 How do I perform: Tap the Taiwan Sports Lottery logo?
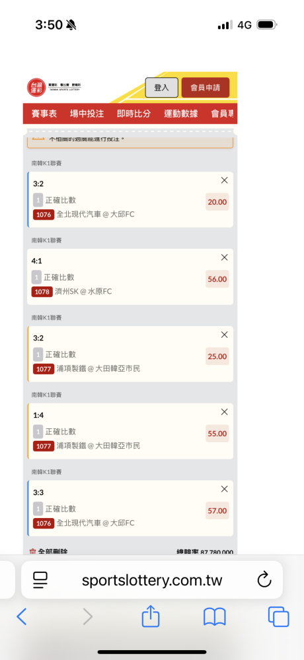(x=54, y=87)
